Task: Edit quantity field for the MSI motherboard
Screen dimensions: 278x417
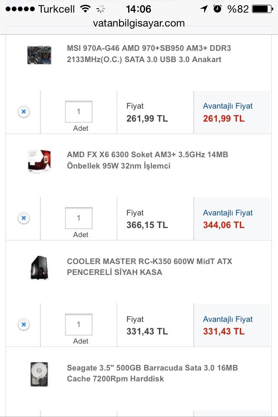Action: click(79, 112)
